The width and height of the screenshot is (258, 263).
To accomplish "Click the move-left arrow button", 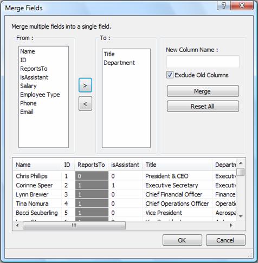I will click(85, 103).
